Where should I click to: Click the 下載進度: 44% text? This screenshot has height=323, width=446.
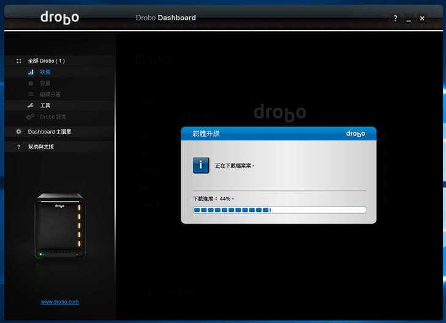pos(213,199)
